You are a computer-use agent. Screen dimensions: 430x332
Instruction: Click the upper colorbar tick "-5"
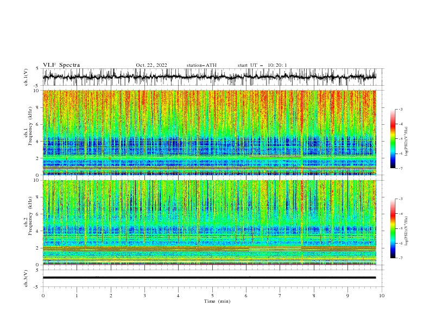click(400, 139)
